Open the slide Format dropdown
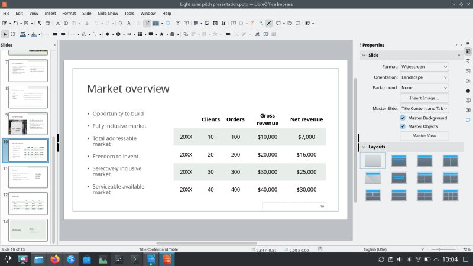The image size is (473, 266). 424,67
